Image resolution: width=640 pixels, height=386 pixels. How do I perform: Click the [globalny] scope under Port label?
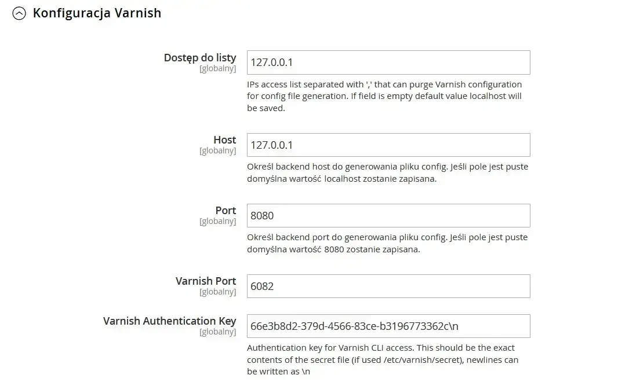[218, 221]
